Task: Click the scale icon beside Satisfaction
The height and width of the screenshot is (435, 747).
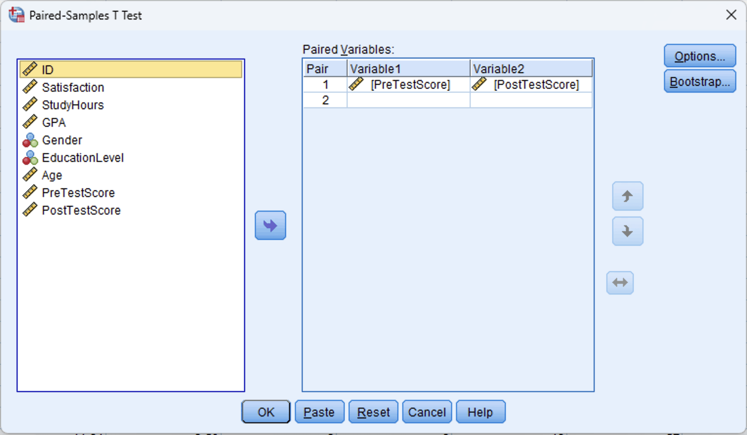Action: (x=30, y=87)
